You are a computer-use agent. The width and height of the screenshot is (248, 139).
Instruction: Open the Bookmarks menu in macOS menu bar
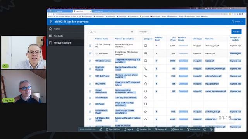(75, 8)
